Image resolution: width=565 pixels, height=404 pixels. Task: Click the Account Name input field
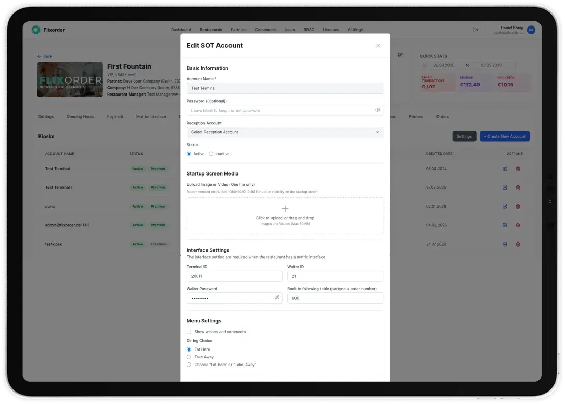coord(285,88)
